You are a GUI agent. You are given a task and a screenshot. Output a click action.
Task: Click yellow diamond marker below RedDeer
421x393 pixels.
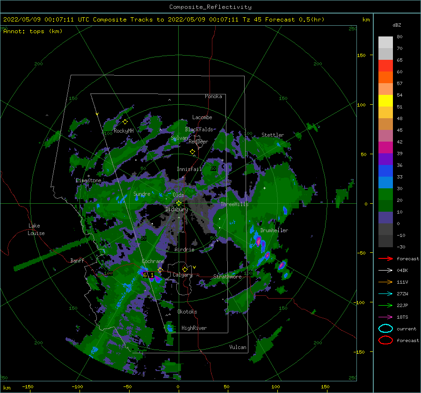point(193,152)
